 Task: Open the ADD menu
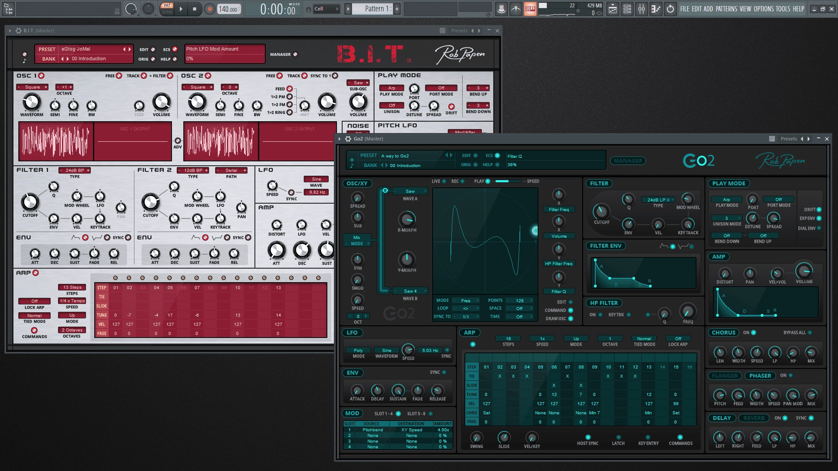tap(708, 9)
